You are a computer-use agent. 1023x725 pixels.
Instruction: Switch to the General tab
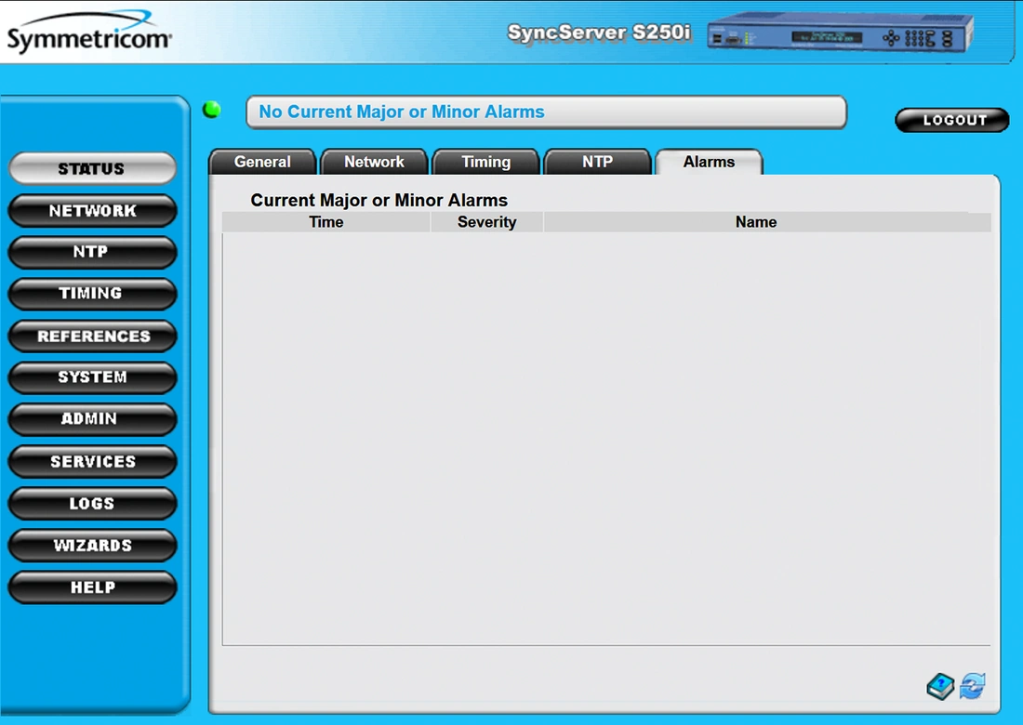(262, 162)
